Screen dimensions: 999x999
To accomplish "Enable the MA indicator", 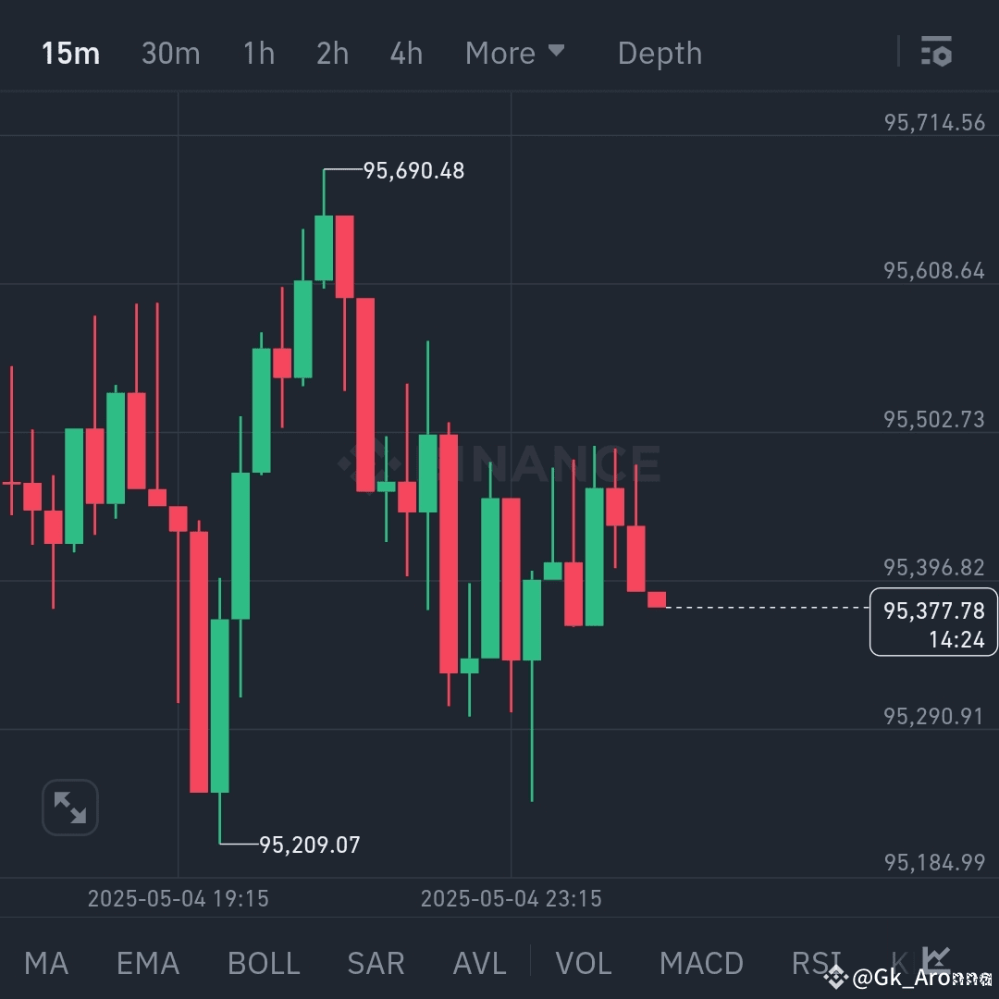I will tap(45, 963).
